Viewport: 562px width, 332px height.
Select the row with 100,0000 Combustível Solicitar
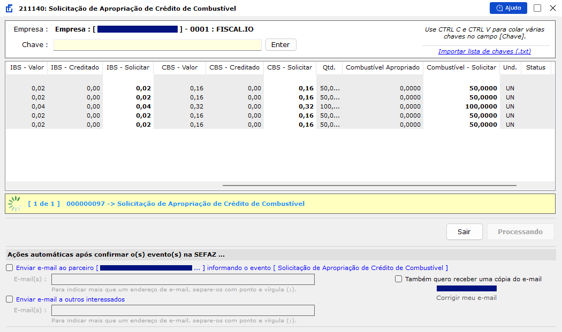280,106
